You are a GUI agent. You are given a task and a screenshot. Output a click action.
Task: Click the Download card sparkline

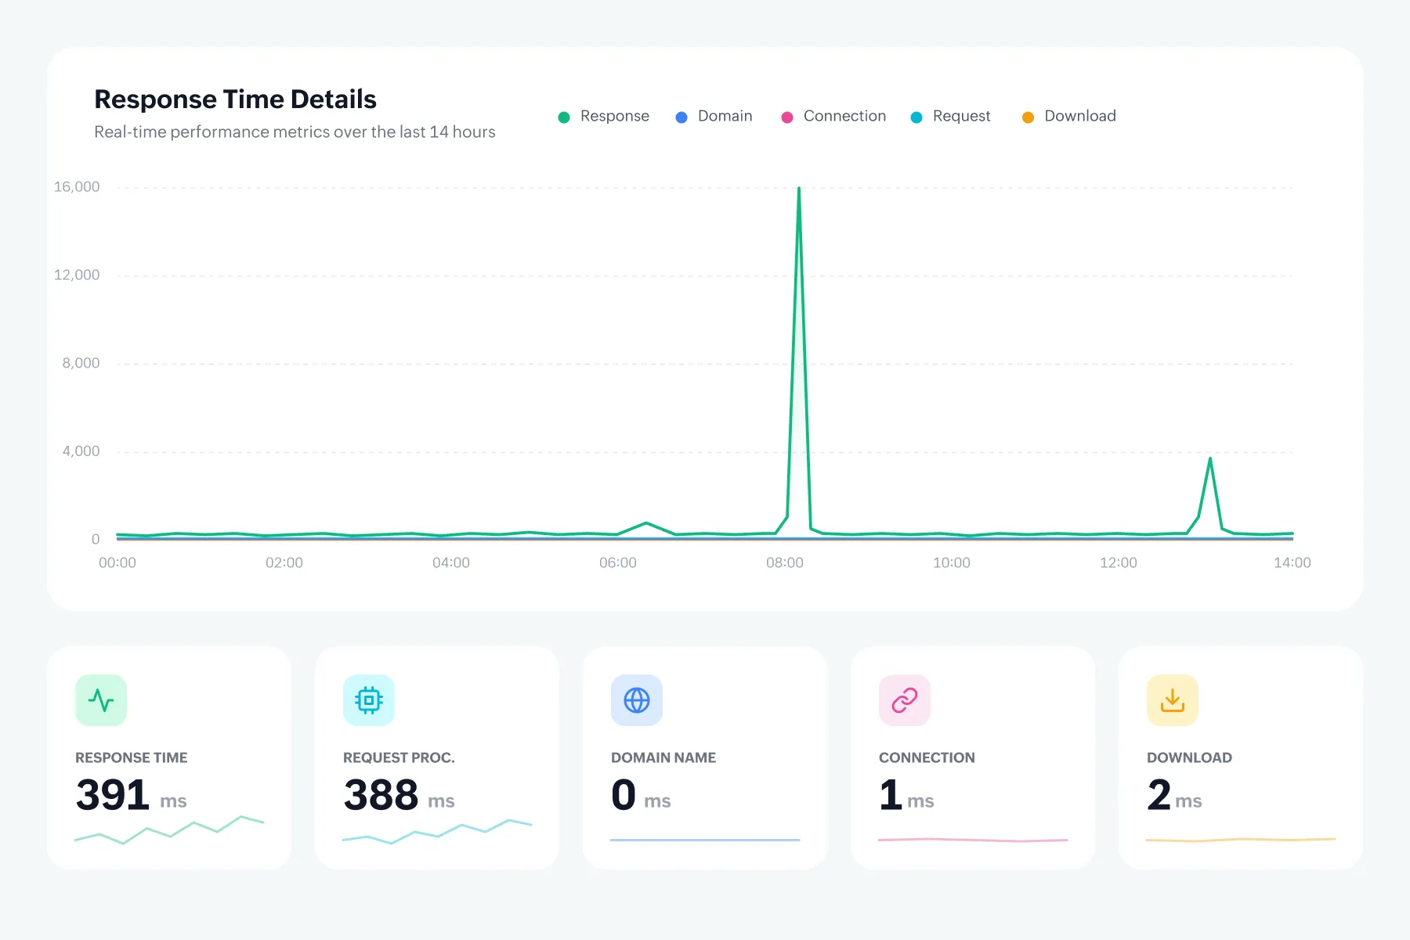point(1241,840)
